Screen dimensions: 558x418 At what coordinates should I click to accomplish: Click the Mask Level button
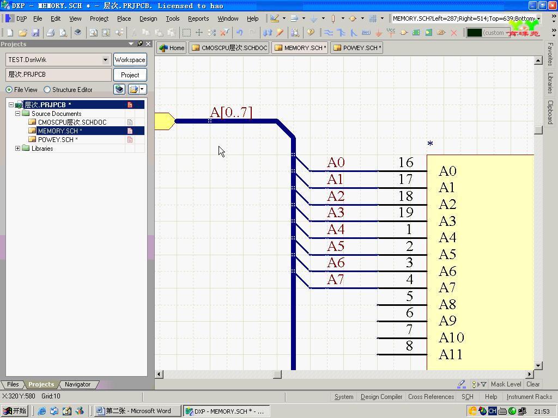[506, 384]
